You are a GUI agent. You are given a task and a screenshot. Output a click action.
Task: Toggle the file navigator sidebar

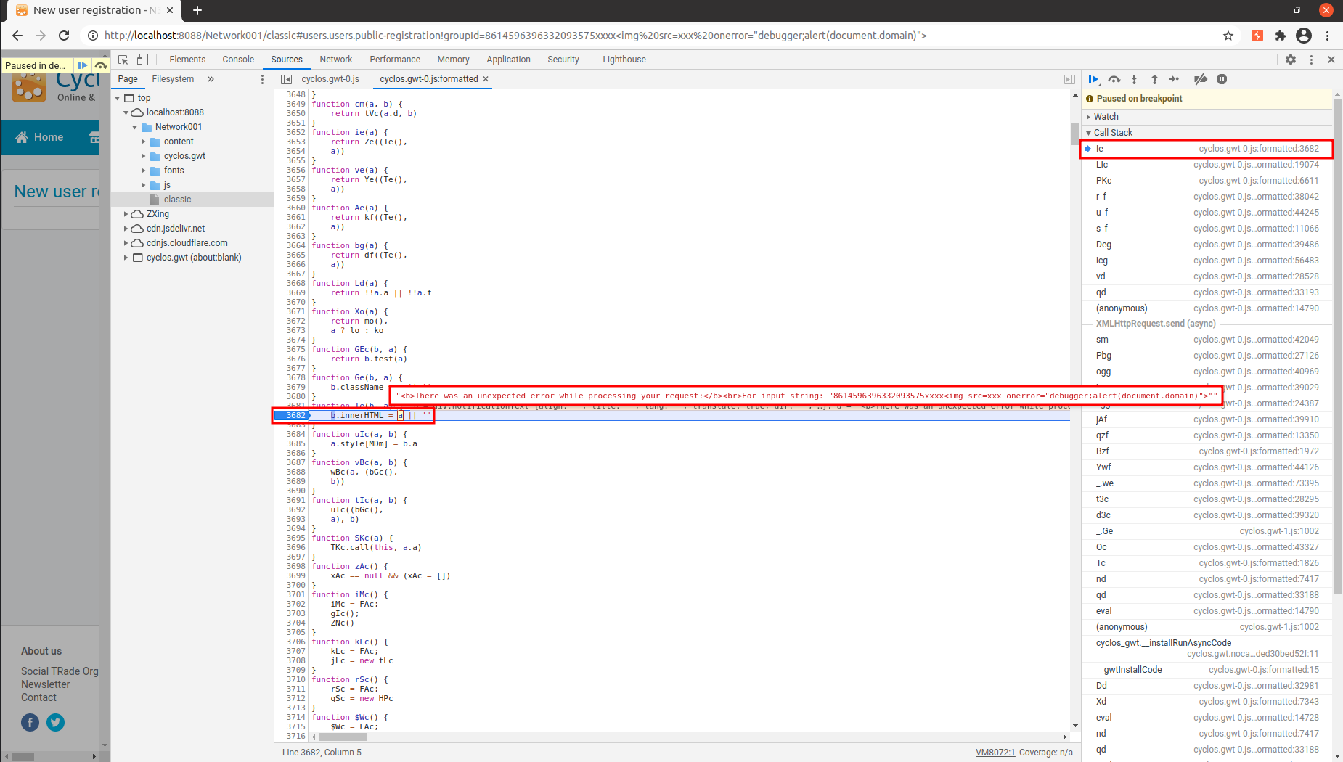pyautogui.click(x=286, y=79)
